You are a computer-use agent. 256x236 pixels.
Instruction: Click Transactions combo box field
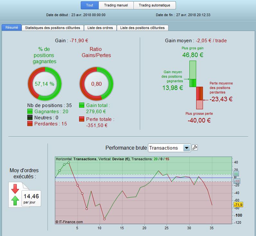coord(169,148)
